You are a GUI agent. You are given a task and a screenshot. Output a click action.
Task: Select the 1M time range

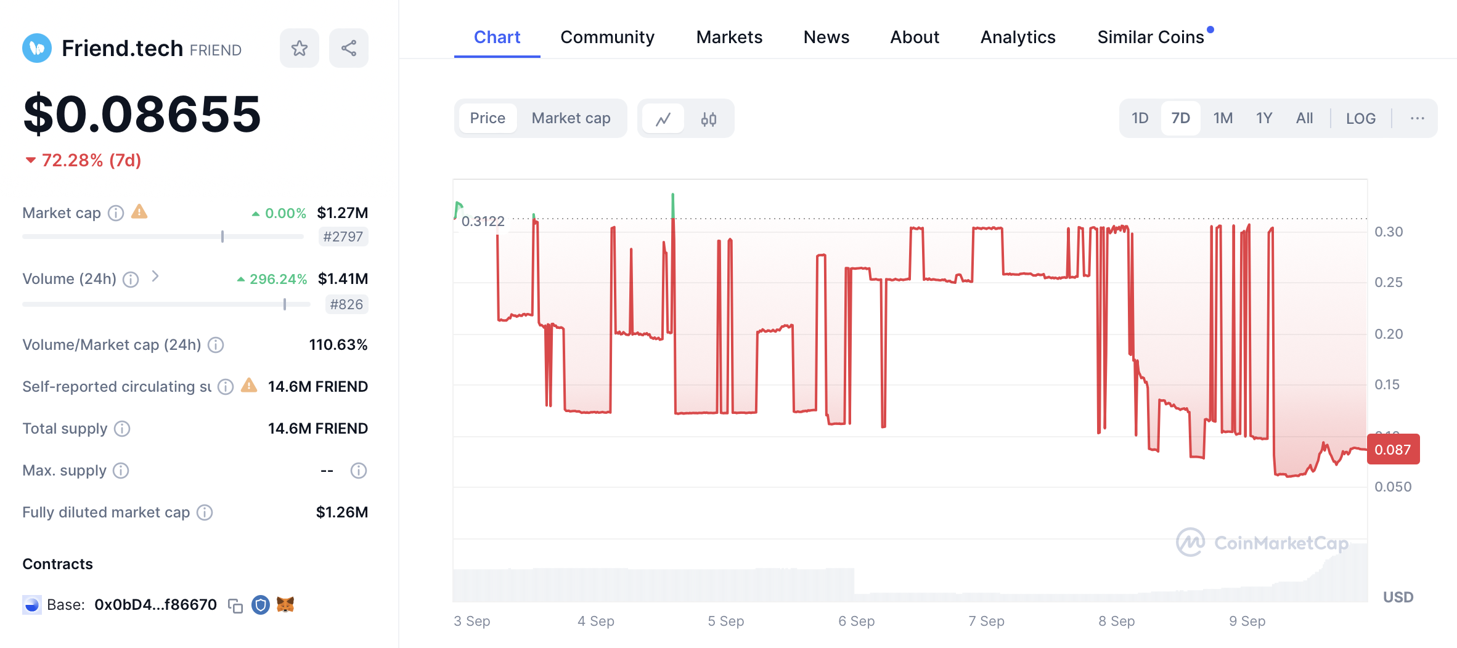1223,118
